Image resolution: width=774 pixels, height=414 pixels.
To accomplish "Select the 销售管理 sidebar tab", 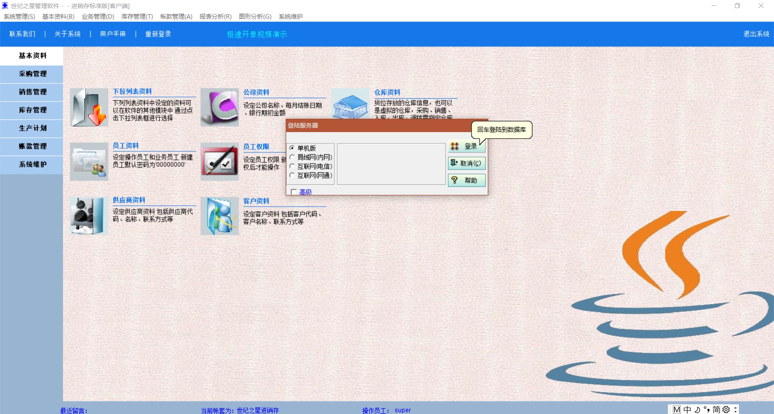I will [x=31, y=92].
